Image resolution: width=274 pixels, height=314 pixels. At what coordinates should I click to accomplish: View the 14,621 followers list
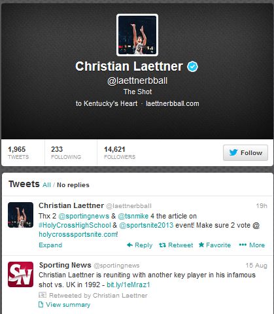pyautogui.click(x=120, y=152)
